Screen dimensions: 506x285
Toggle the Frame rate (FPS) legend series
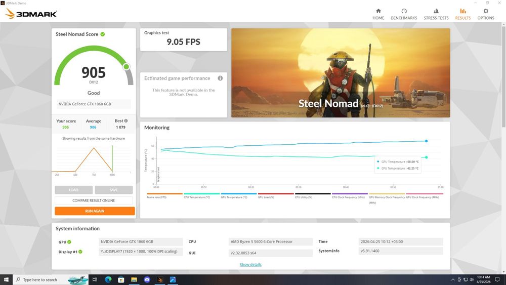164,196
